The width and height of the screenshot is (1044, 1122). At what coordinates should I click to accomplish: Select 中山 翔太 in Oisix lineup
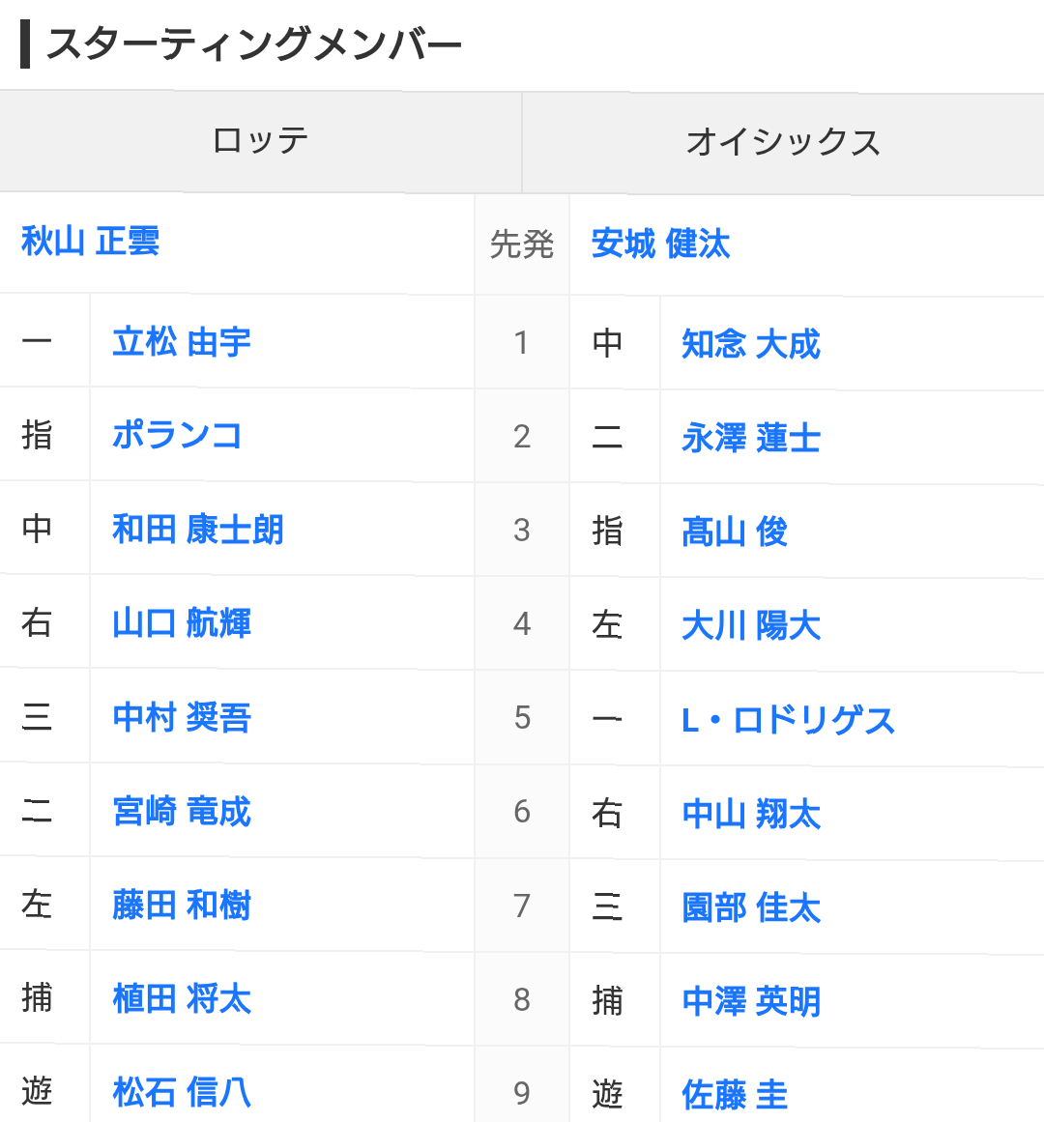pyautogui.click(x=751, y=815)
